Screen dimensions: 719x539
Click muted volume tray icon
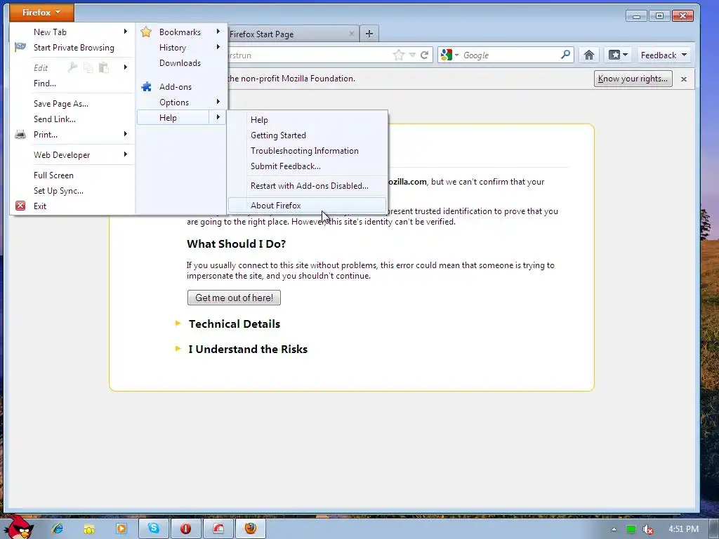click(647, 529)
